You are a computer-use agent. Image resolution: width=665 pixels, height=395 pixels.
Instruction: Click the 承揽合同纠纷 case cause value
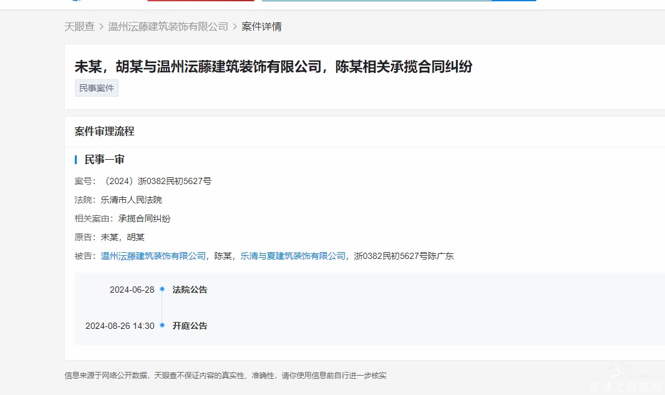coord(144,218)
